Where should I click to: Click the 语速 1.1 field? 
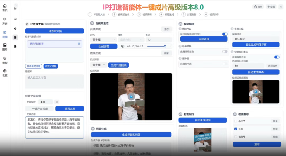159,40
